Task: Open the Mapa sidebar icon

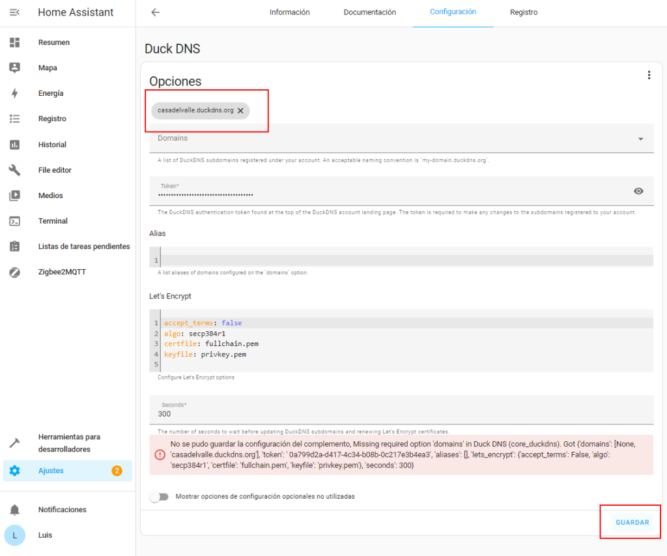Action: pos(14,68)
